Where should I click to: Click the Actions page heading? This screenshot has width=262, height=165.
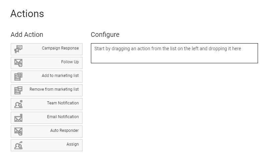tap(27, 13)
